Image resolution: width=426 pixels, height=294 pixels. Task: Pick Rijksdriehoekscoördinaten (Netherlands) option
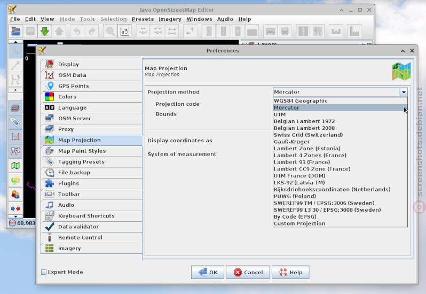340,189
